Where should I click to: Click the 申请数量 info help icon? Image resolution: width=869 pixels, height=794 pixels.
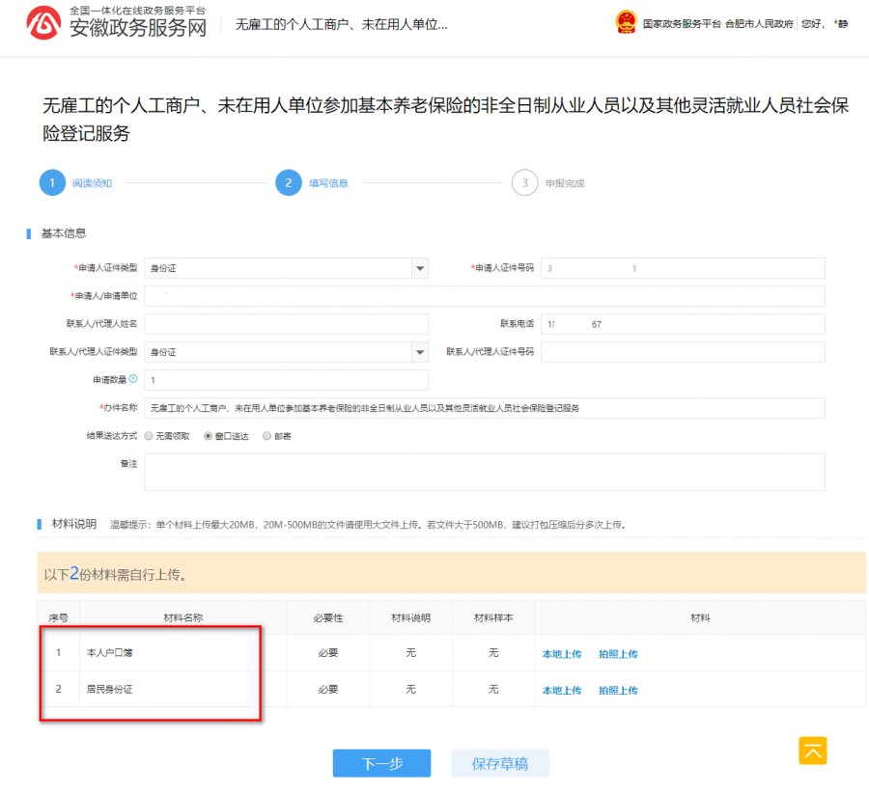pos(133,379)
